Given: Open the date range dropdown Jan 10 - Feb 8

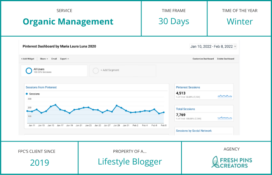Looking at the screenshot, I should point(213,46).
